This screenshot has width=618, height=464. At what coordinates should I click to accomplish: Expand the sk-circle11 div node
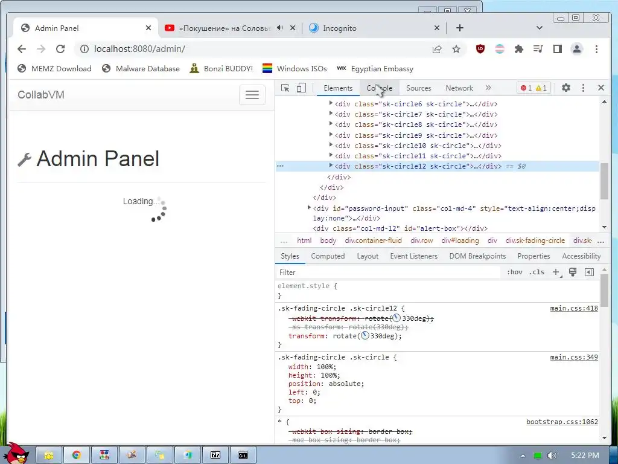[x=331, y=155]
